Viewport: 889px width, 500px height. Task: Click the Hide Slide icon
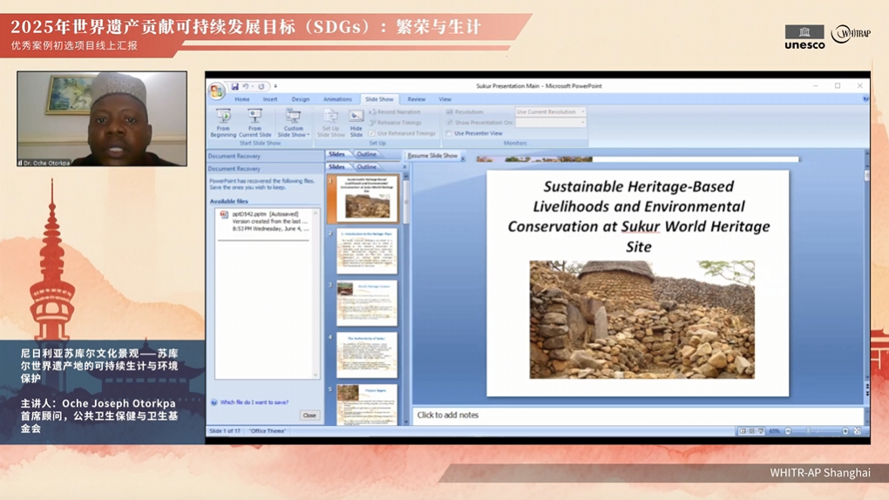[356, 124]
